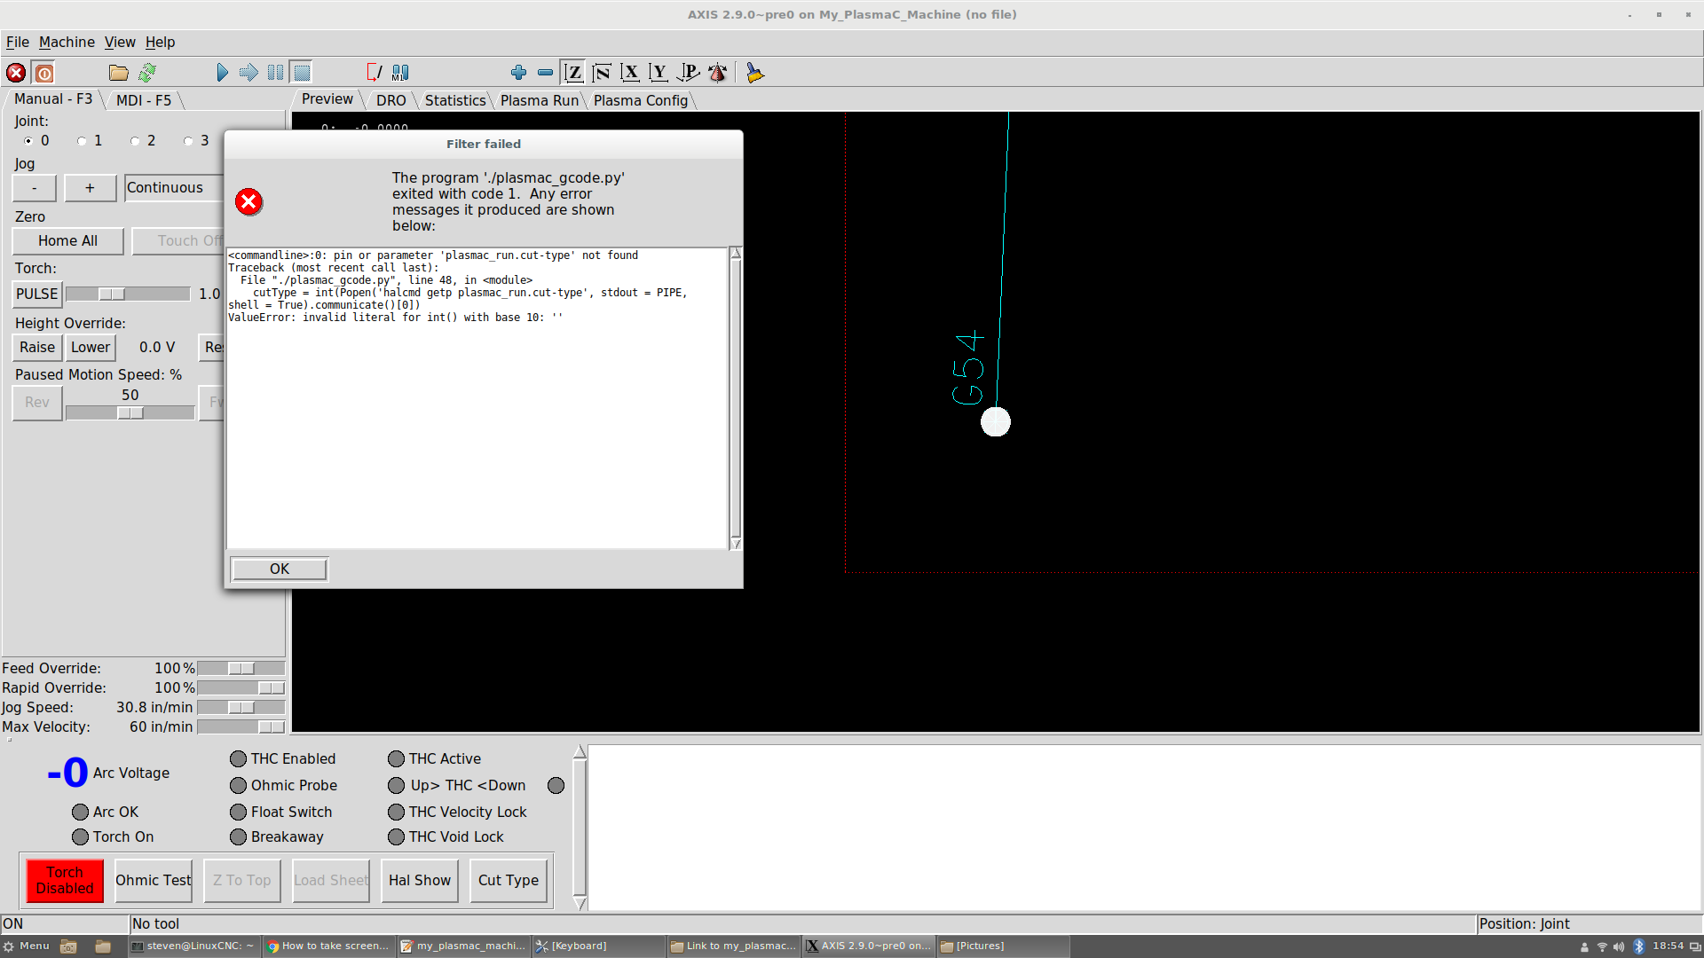Click the message panel down arrow
Viewport: 1704px width, 958px height.
[x=580, y=903]
